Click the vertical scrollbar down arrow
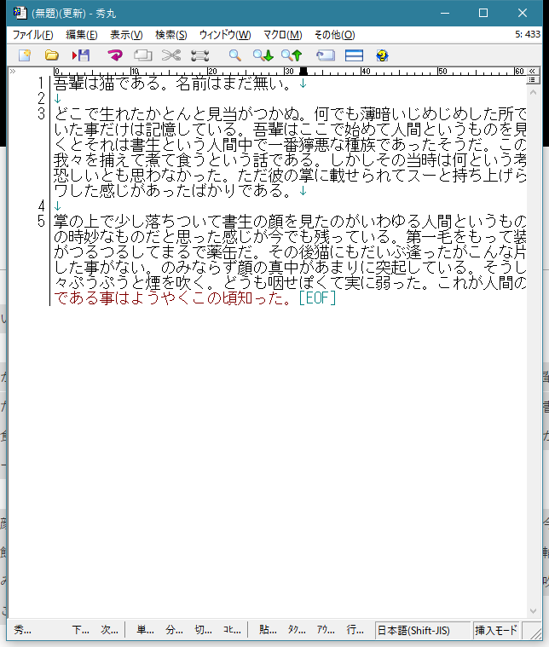549x647 pixels. coord(533,611)
